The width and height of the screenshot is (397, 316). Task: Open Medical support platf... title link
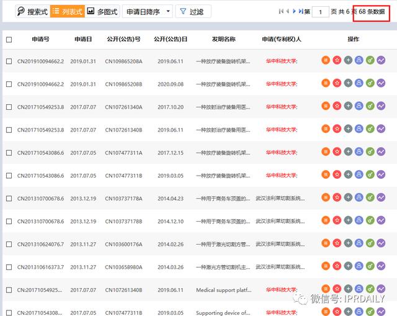[x=224, y=290]
